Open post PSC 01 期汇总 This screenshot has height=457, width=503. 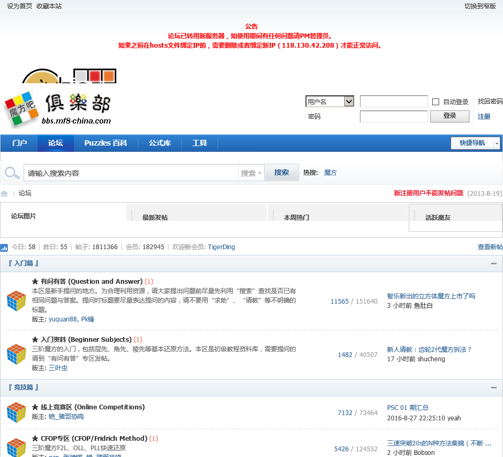(408, 408)
